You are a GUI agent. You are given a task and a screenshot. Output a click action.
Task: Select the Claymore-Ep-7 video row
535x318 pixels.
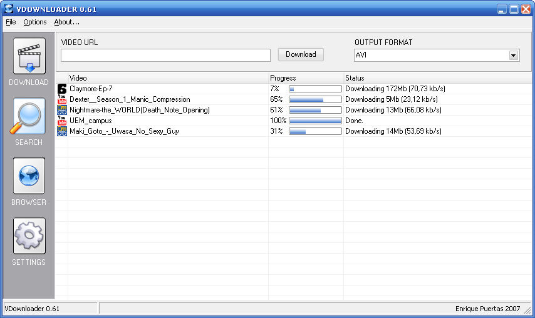pos(294,89)
